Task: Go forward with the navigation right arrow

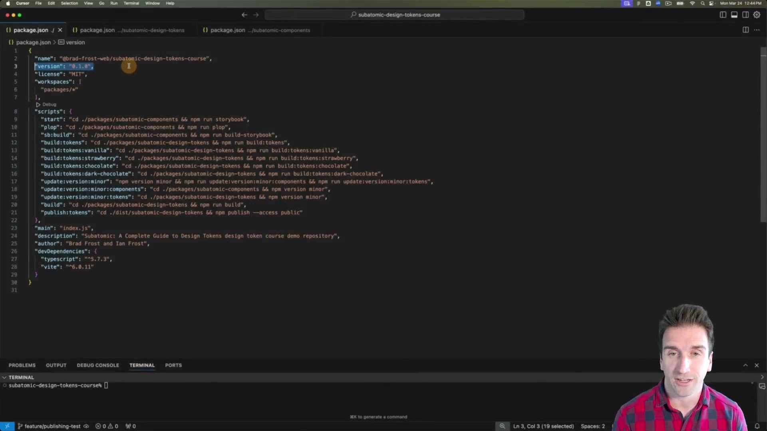Action: [256, 15]
